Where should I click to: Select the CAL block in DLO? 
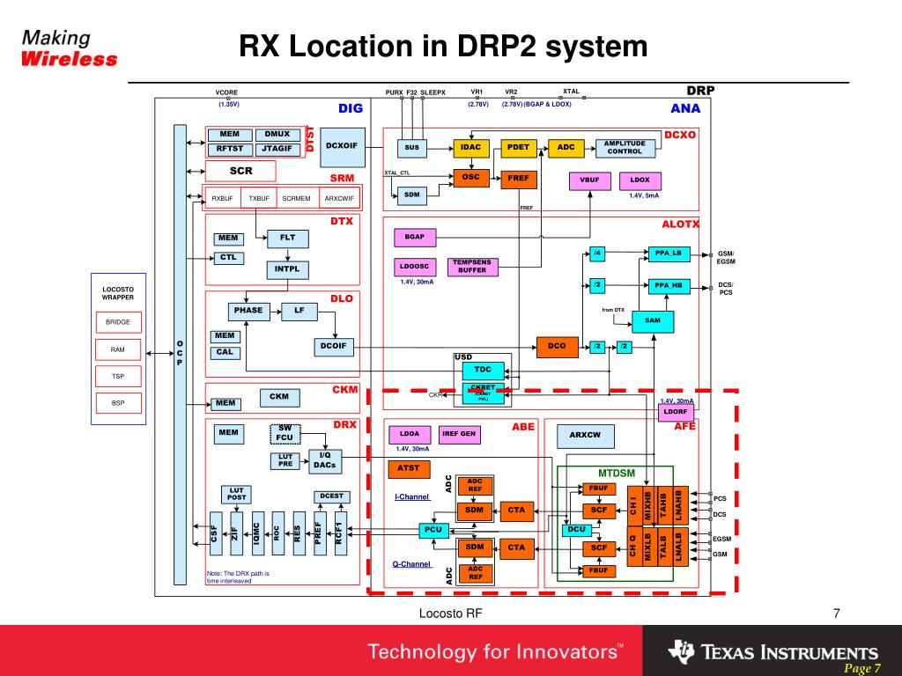pos(225,352)
